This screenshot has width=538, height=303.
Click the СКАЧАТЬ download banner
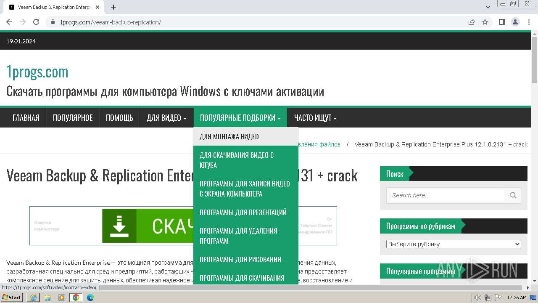[x=183, y=226]
